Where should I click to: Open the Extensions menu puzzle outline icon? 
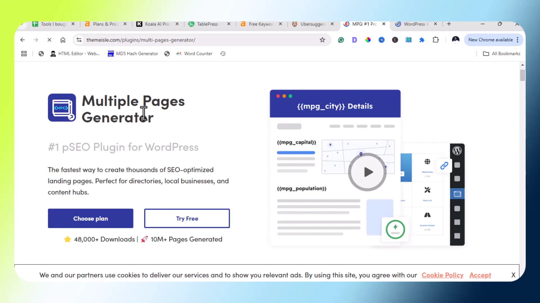(x=436, y=40)
